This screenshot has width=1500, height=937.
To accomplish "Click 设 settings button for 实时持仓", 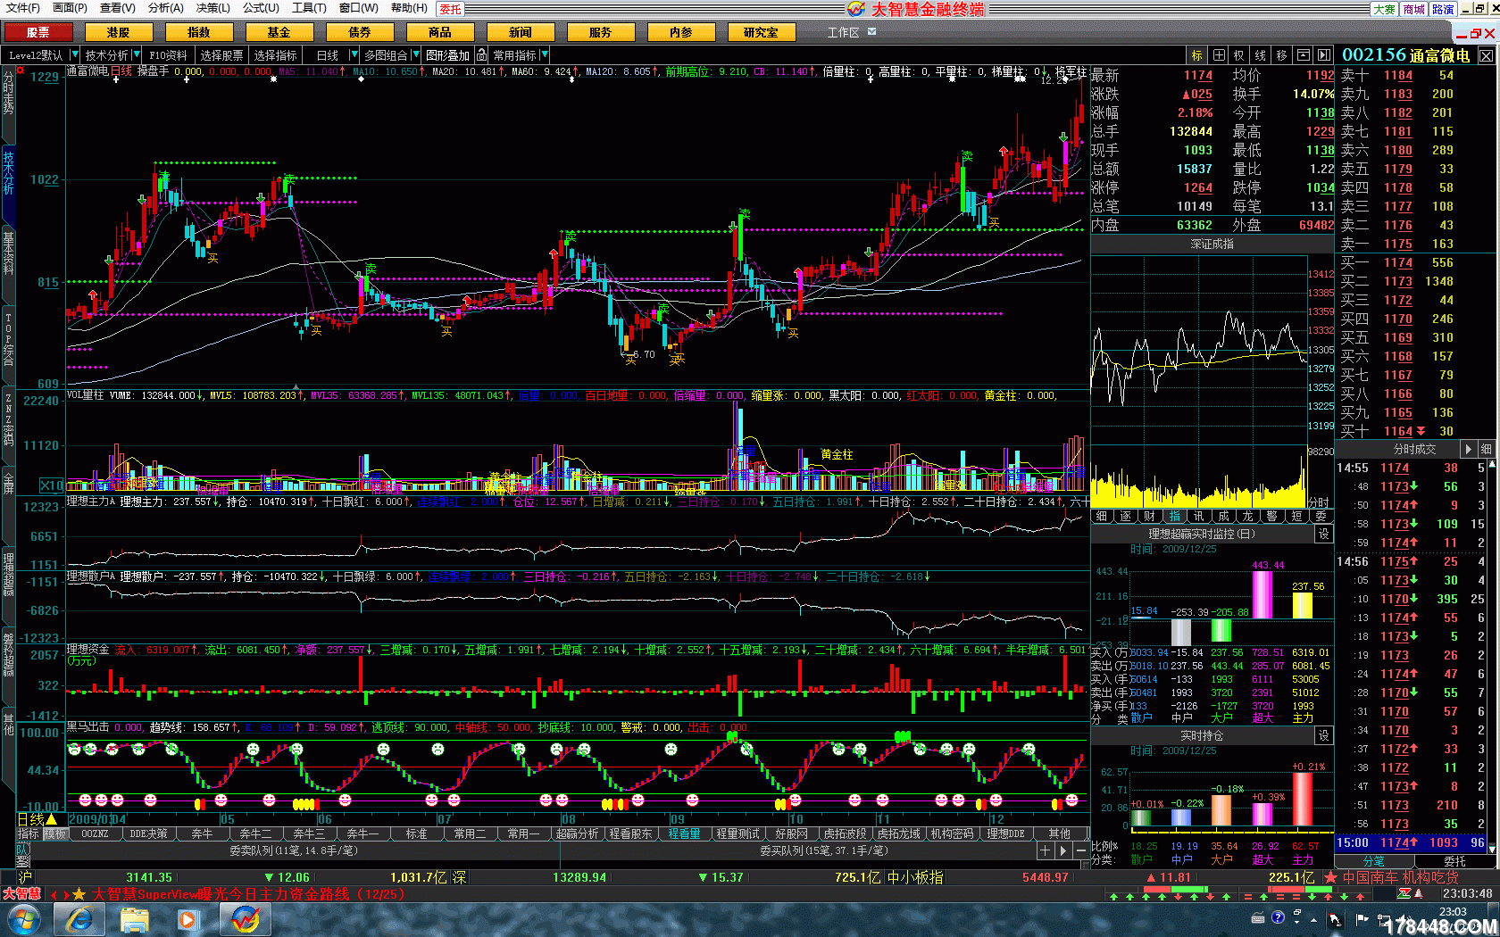I will coord(1324,735).
